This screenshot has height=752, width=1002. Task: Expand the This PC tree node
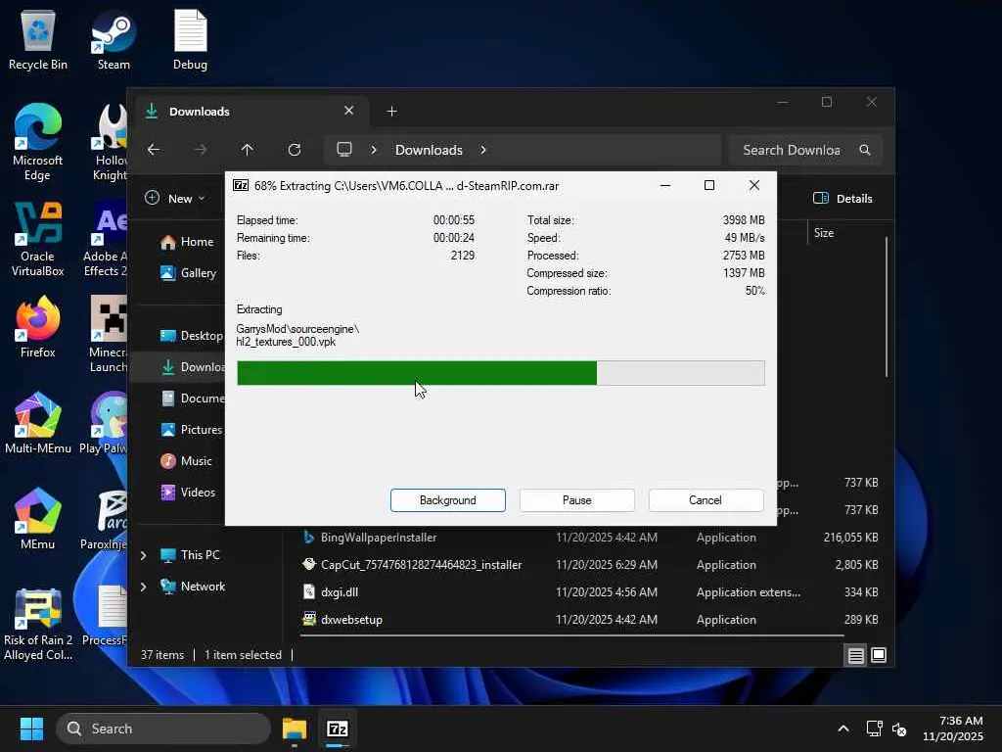(144, 555)
